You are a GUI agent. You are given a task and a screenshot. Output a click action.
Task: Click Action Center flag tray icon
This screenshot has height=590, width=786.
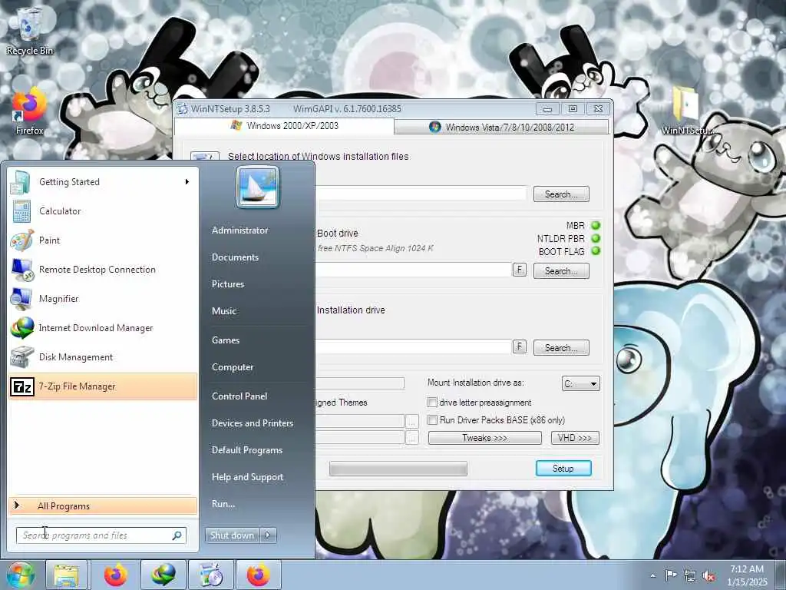click(x=671, y=575)
